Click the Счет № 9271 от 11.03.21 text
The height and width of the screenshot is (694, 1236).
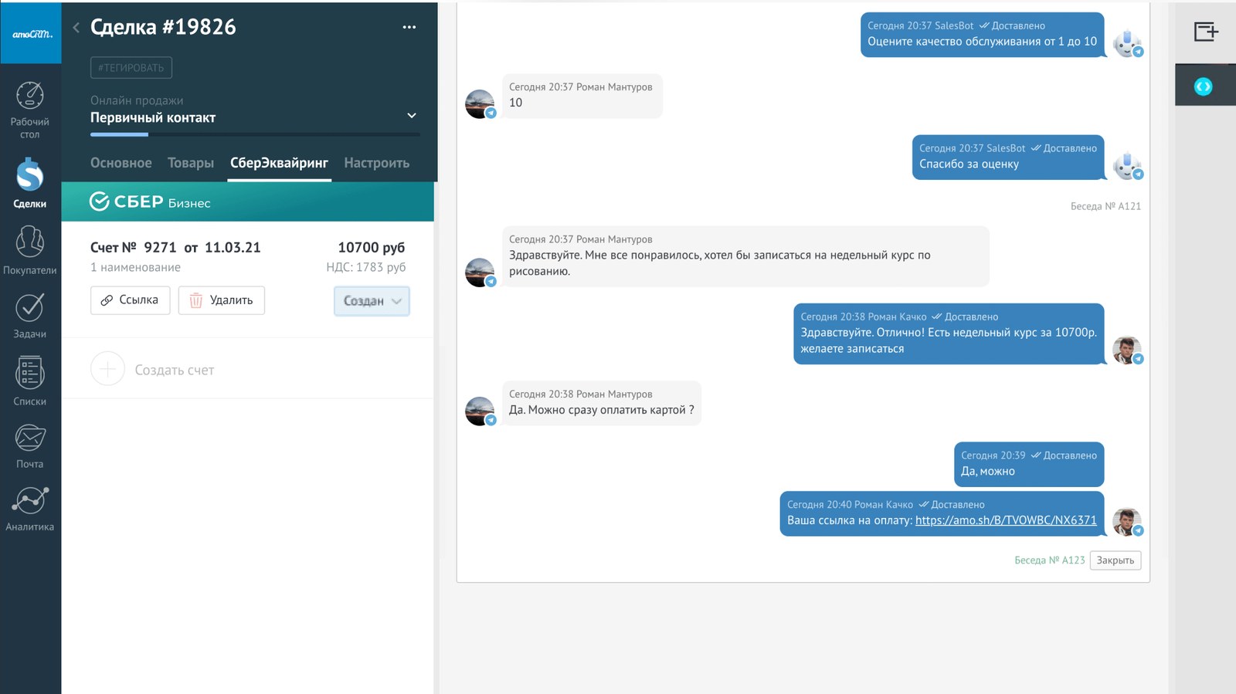(175, 248)
